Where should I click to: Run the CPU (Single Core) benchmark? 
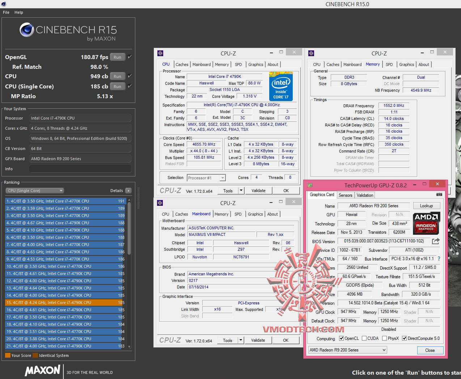click(x=118, y=86)
